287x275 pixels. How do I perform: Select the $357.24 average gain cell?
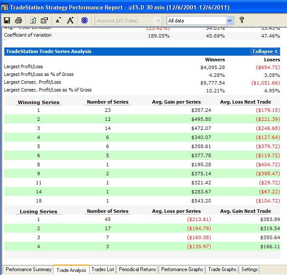[201, 110]
